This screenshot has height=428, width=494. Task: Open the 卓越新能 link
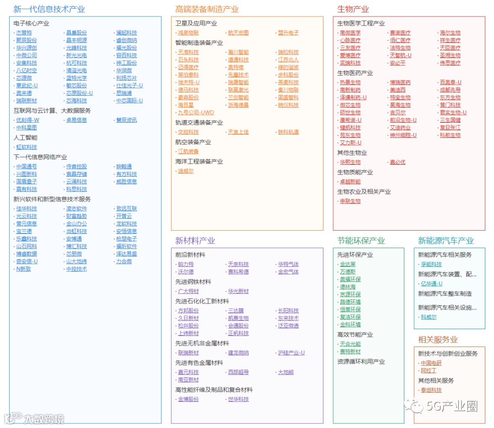click(350, 182)
